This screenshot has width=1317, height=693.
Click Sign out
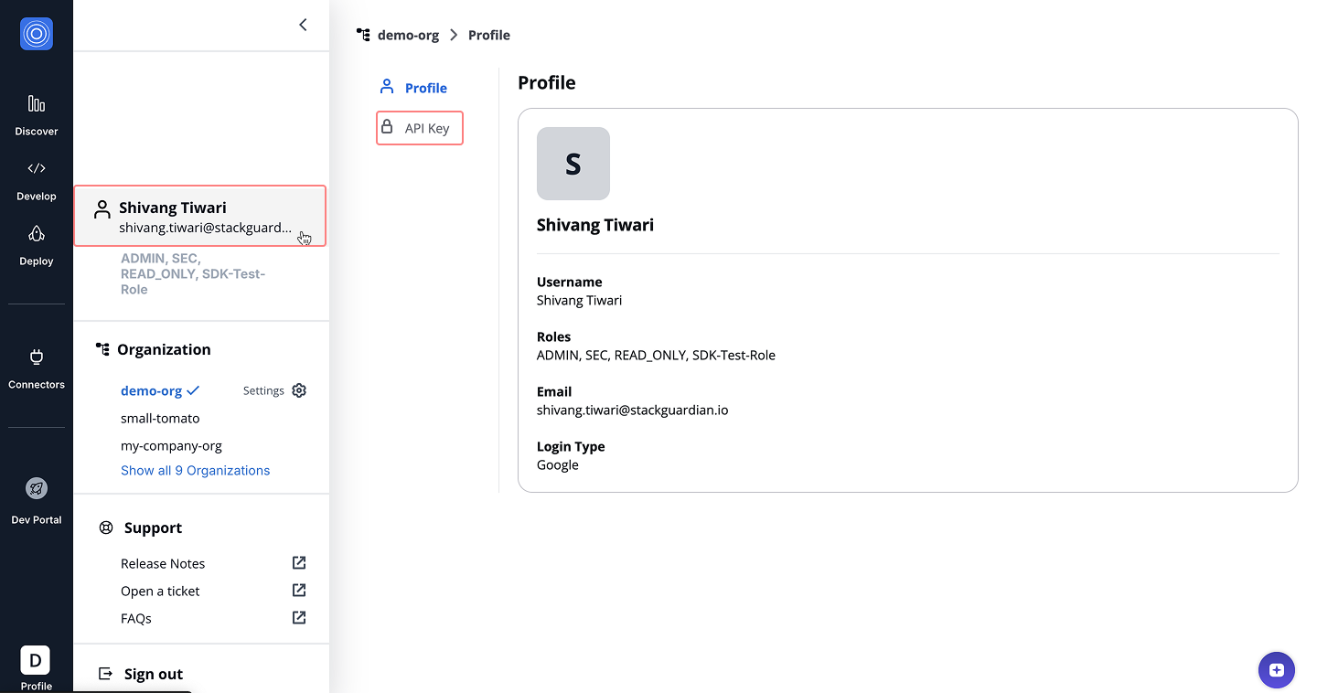click(153, 674)
